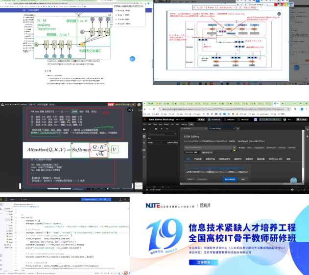Open the Chrome profile avatar
309x275 pixels.
[x=302, y=109]
